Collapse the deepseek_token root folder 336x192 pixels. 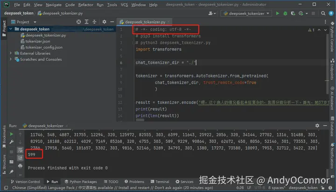pyautogui.click(x=10, y=29)
